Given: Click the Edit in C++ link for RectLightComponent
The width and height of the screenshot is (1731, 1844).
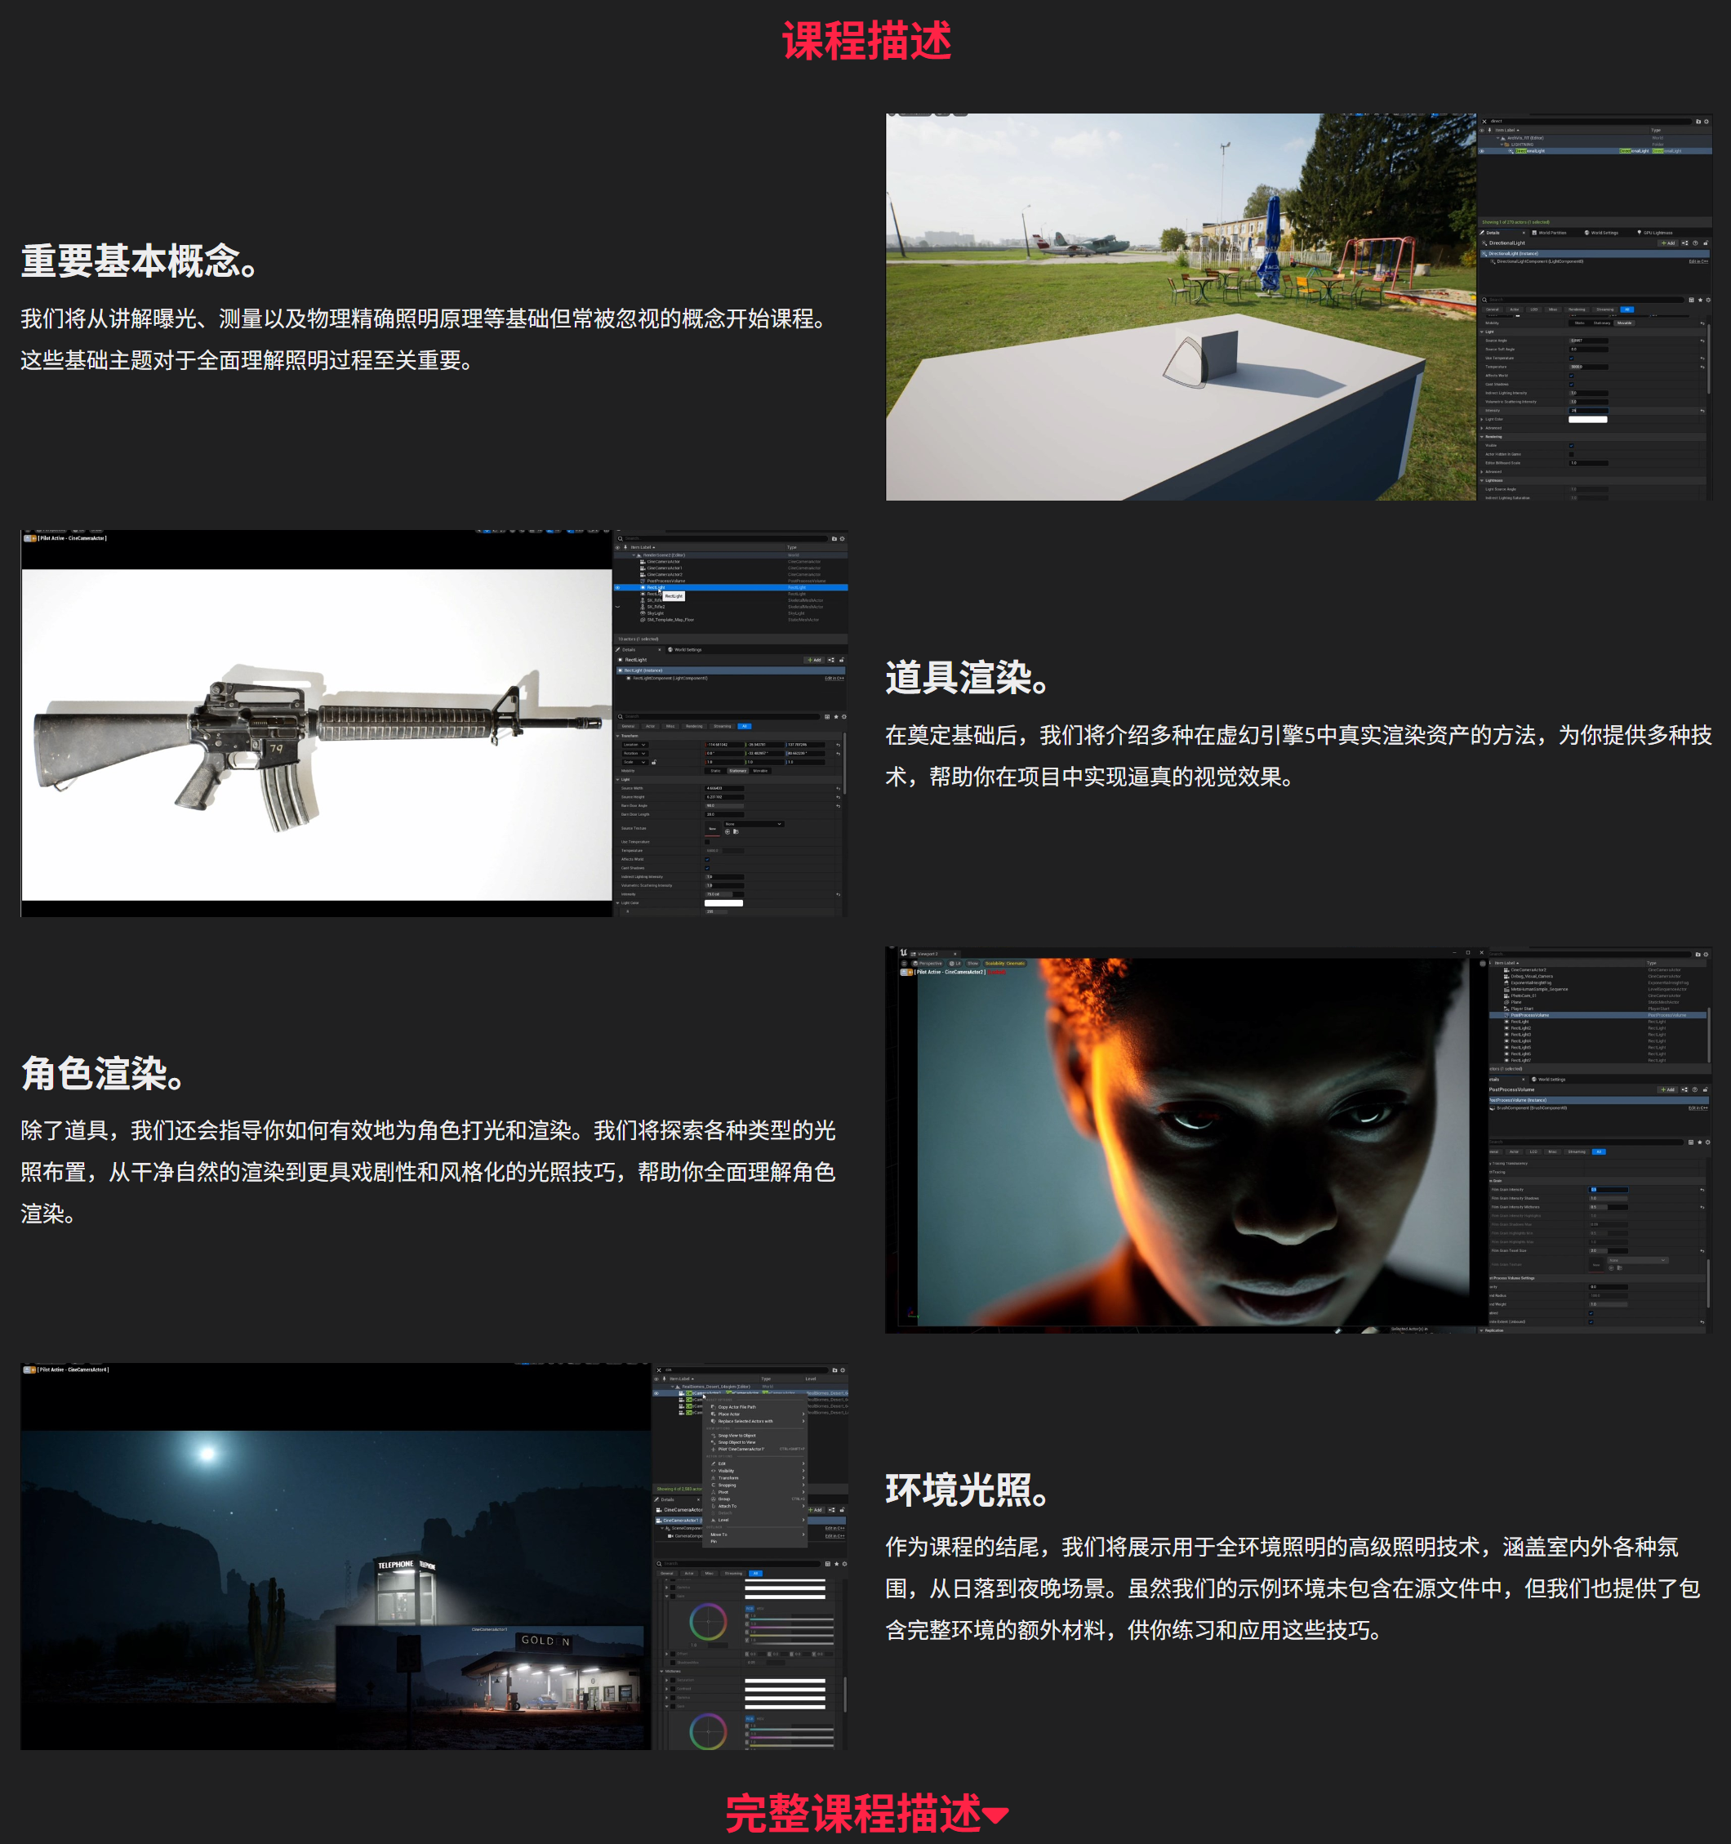Looking at the screenshot, I should [x=834, y=679].
